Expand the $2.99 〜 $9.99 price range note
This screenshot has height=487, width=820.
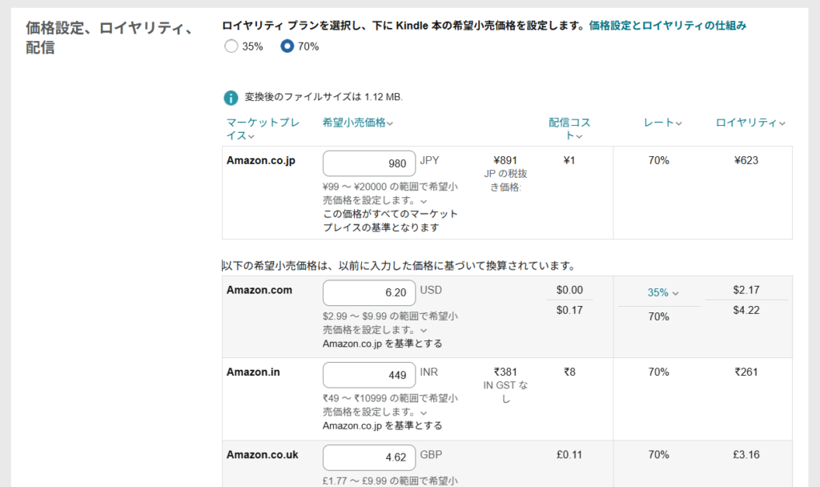coord(423,330)
